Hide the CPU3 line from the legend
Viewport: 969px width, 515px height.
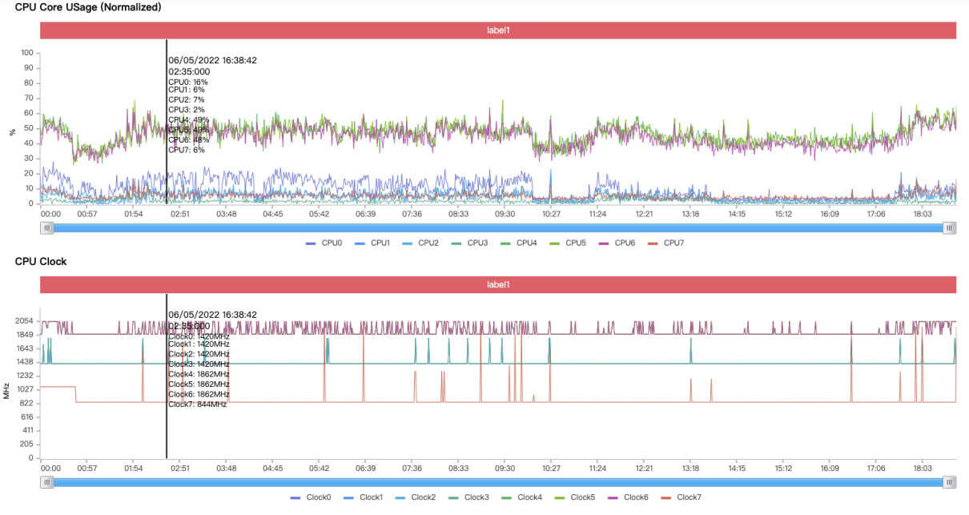point(470,243)
